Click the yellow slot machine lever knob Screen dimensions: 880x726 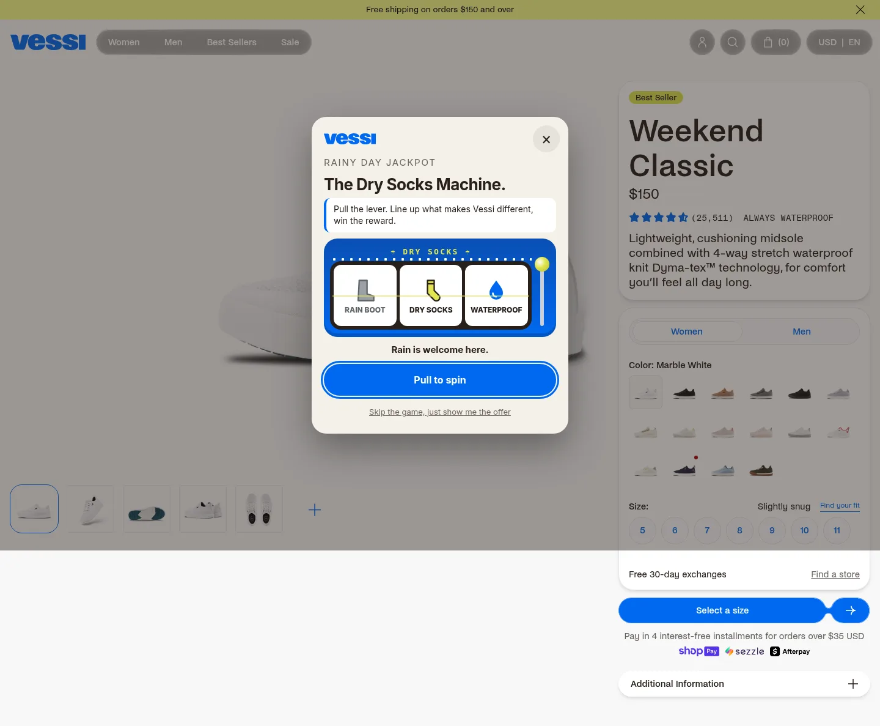(542, 264)
